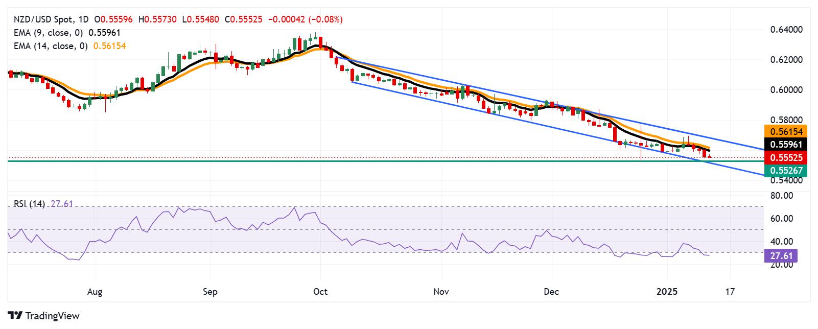Image resolution: width=818 pixels, height=329 pixels.
Task: Click the 1D timeframe label
Action: (x=85, y=19)
